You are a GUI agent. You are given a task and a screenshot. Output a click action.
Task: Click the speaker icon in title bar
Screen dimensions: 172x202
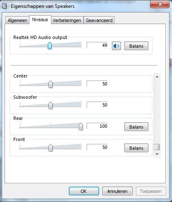click(5, 6)
